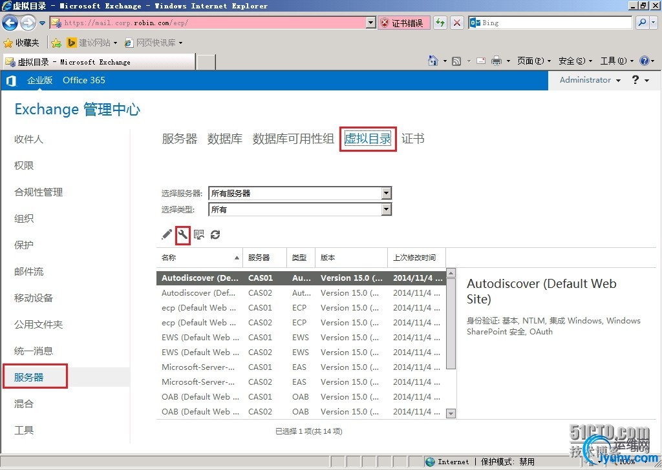The width and height of the screenshot is (662, 470).
Task: Open the 选择服务器 dropdown
Action: (x=386, y=193)
